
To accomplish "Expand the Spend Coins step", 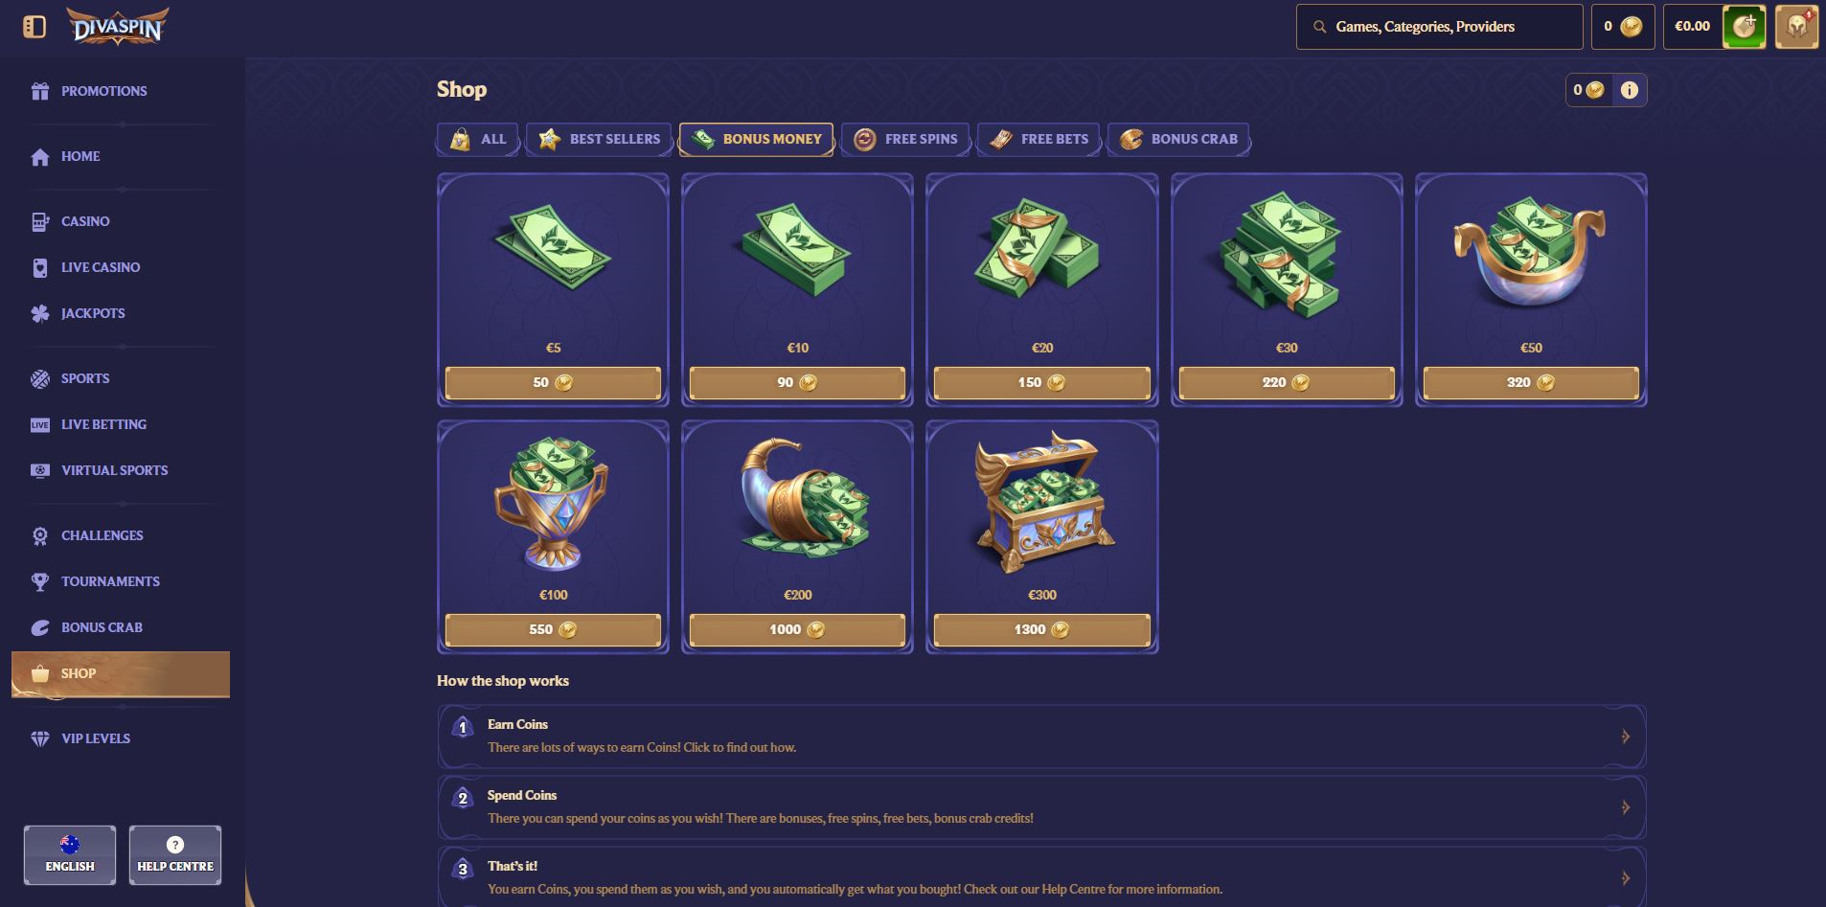I will pyautogui.click(x=1042, y=807).
